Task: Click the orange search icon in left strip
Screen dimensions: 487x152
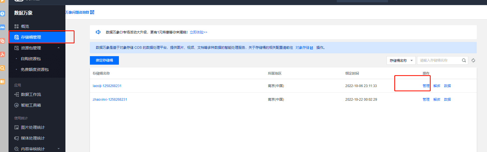Action: click(3, 68)
